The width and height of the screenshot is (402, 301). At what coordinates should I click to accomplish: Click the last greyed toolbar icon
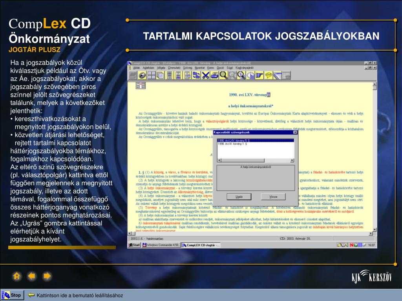coord(286,75)
